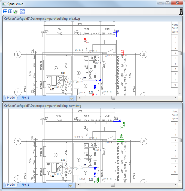Click the Сравнение window title icon
The width and height of the screenshot is (185, 191).
click(x=4, y=4)
